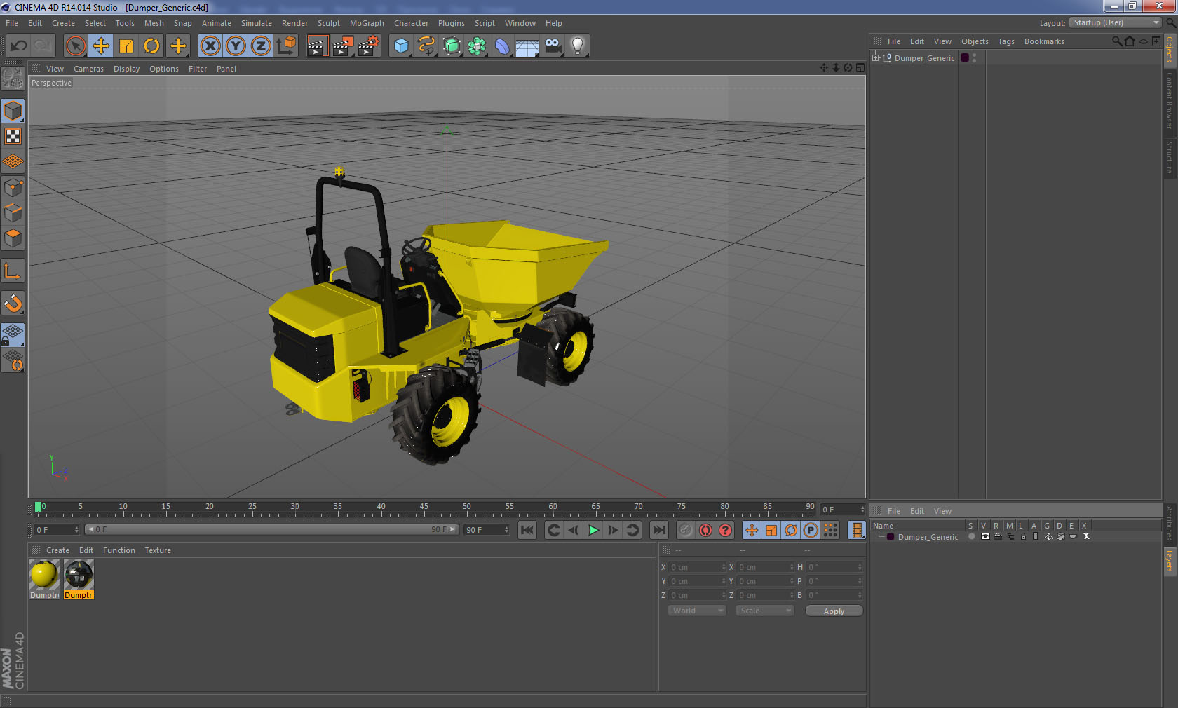Toggle Rotation keyframe recording
This screenshot has width=1178, height=708.
pyautogui.click(x=791, y=530)
